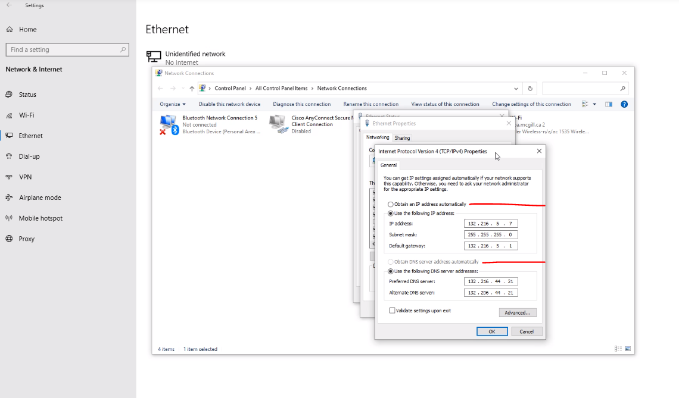The height and width of the screenshot is (398, 679).
Task: Click the Mobile hotspot sidebar icon
Action: tap(8, 218)
